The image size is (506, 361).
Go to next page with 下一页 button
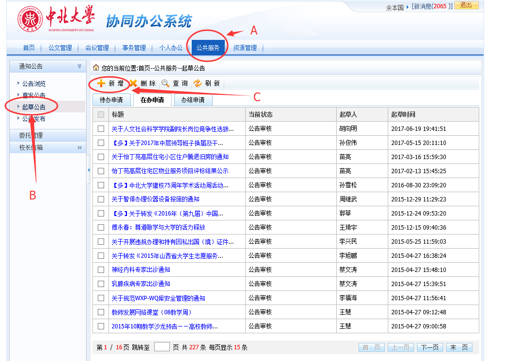430,347
